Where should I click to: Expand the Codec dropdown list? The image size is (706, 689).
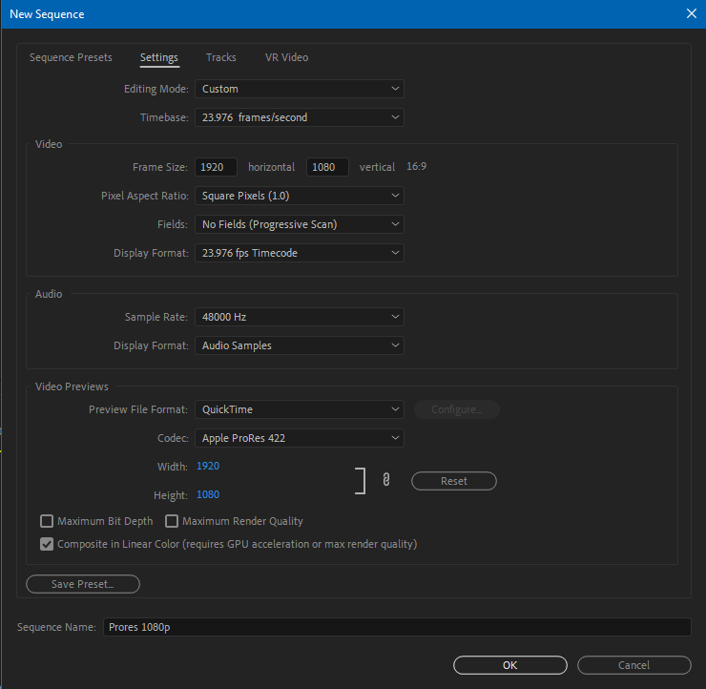pos(299,438)
